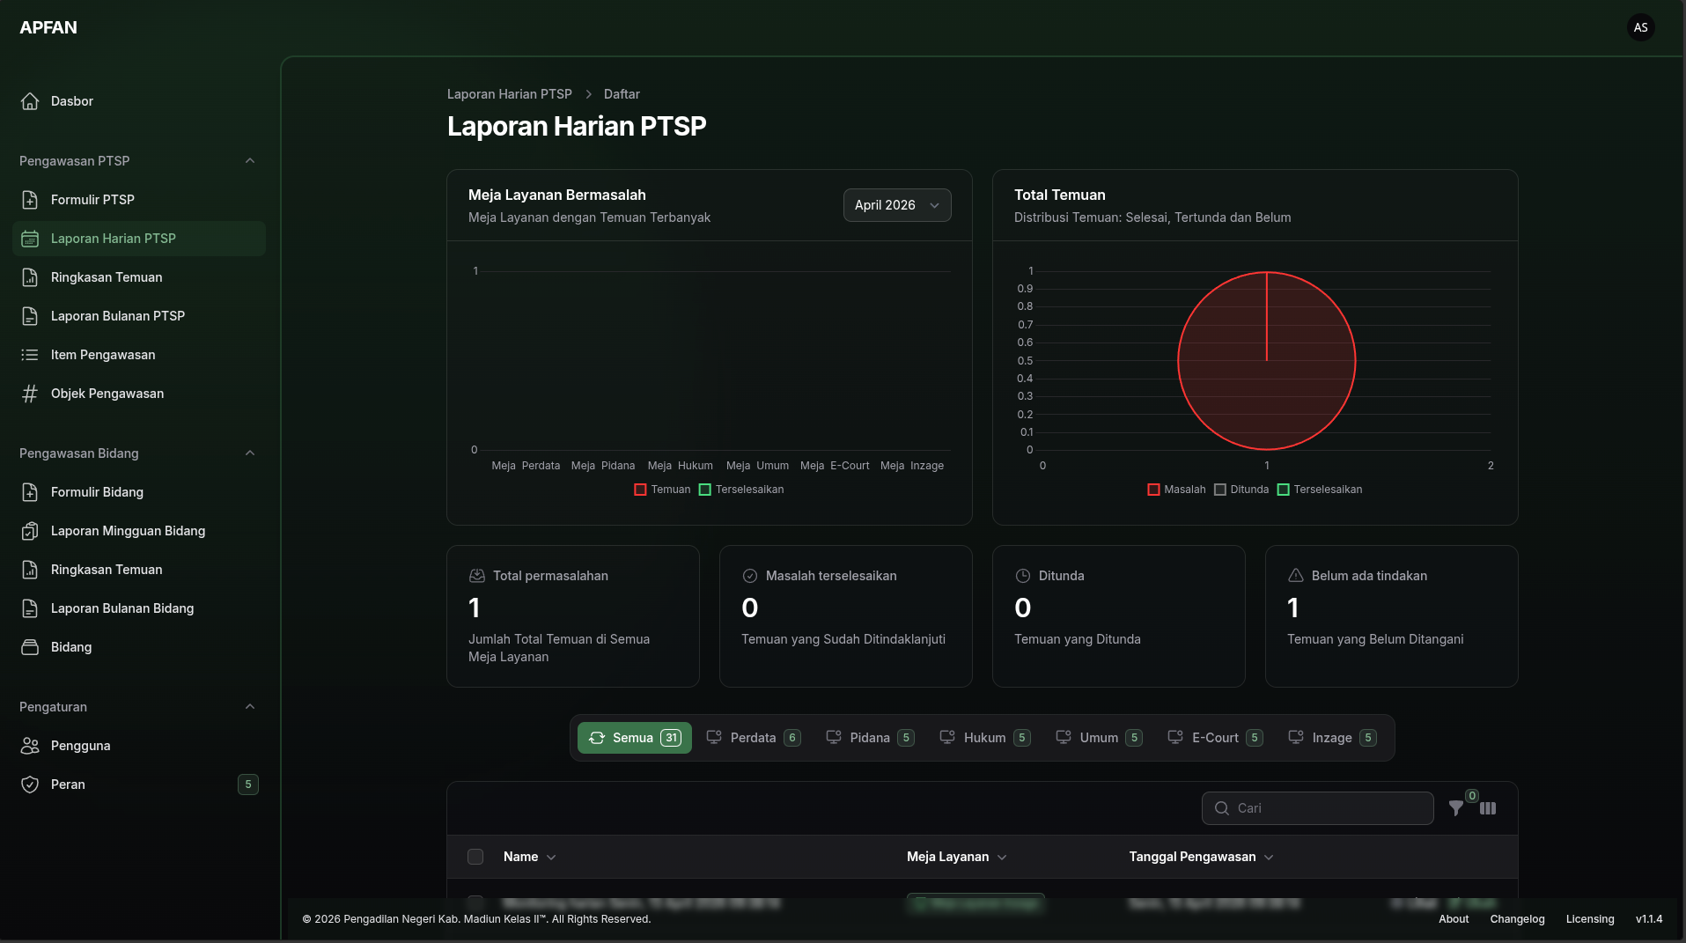
Task: Open the table filter funnel icon
Action: [x=1456, y=808]
